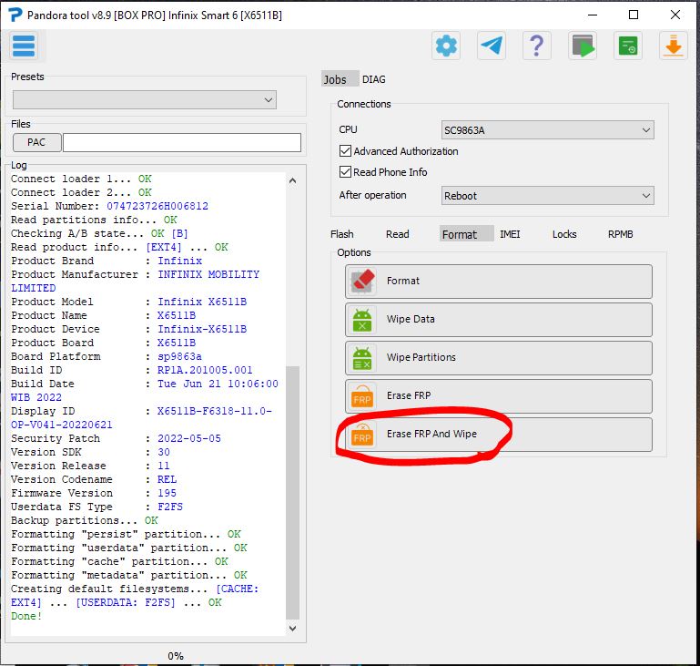Open the hamburger main menu
This screenshot has height=666, width=700.
[x=24, y=46]
